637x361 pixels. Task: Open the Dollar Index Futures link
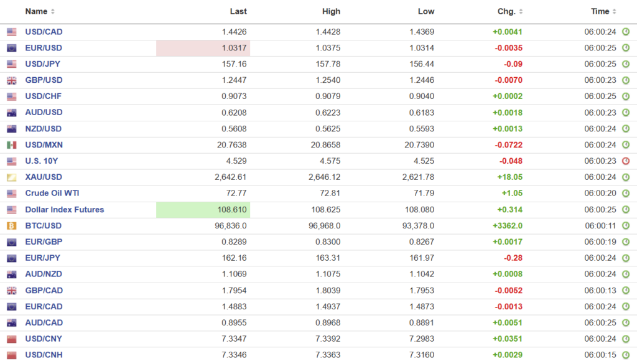click(65, 210)
